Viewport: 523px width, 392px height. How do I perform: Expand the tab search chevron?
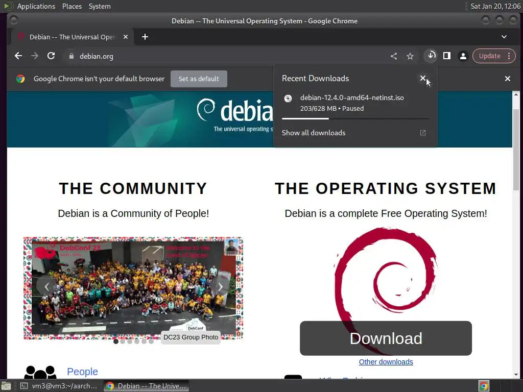[504, 37]
